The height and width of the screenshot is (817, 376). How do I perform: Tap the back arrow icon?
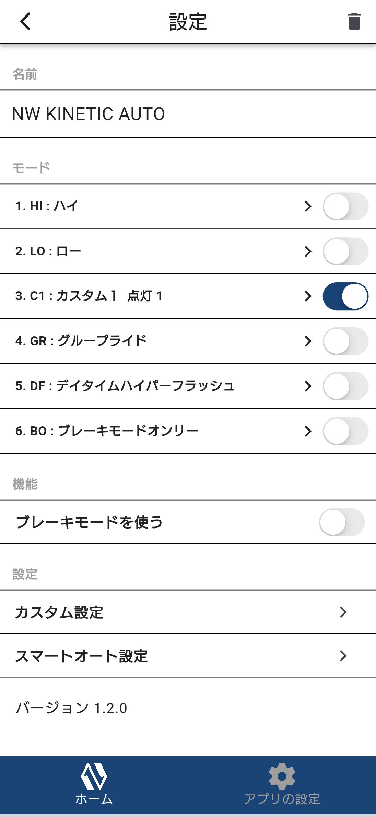[x=25, y=21]
